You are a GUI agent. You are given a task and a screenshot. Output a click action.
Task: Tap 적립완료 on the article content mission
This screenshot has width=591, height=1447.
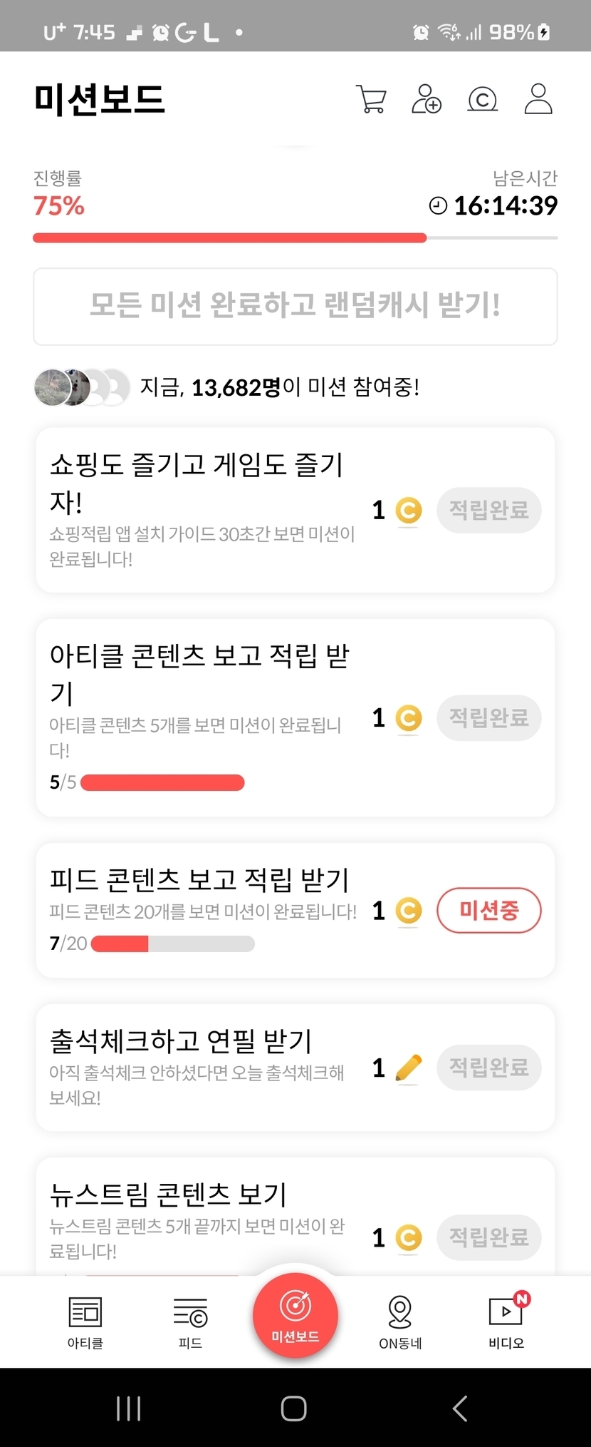(488, 717)
